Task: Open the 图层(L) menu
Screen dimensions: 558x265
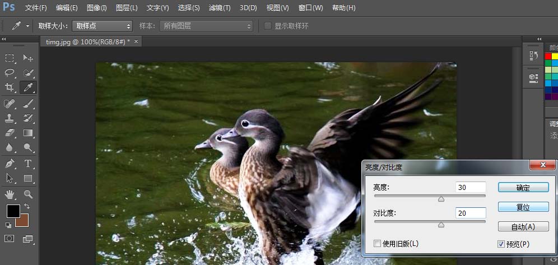Action: (126, 7)
